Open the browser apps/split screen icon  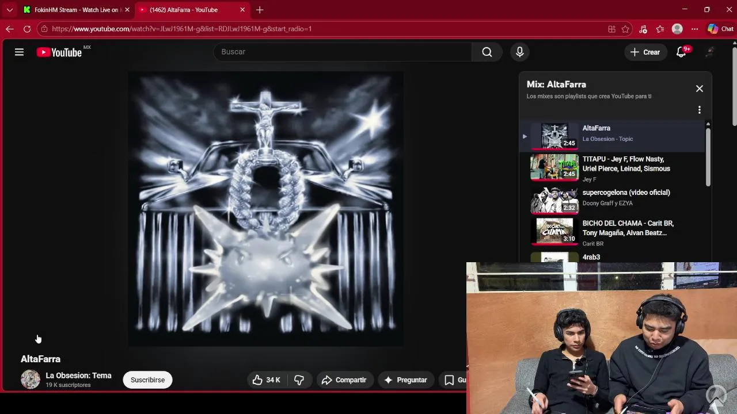(x=611, y=29)
